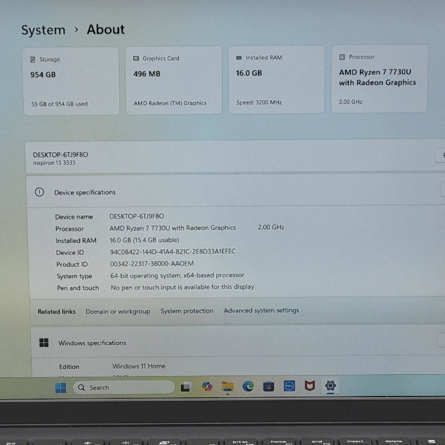The width and height of the screenshot is (445, 445).
Task: Select the Device name value DESKTOP-6TJ9F8O
Action: (137, 216)
